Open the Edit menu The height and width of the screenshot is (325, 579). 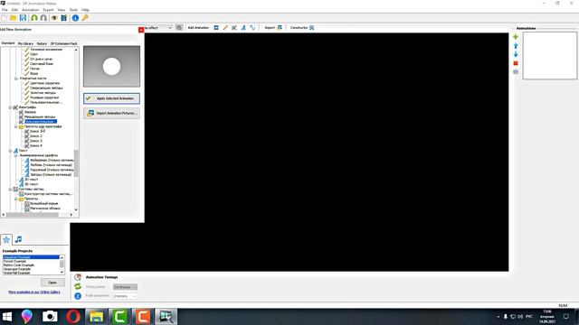14,10
